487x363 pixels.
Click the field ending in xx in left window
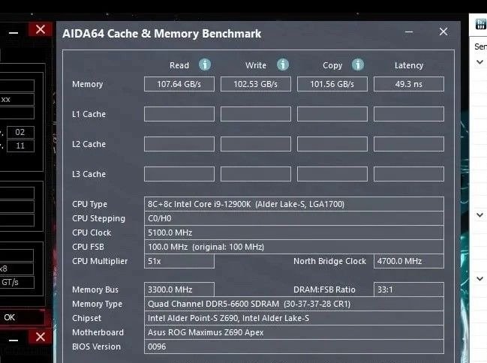17,99
